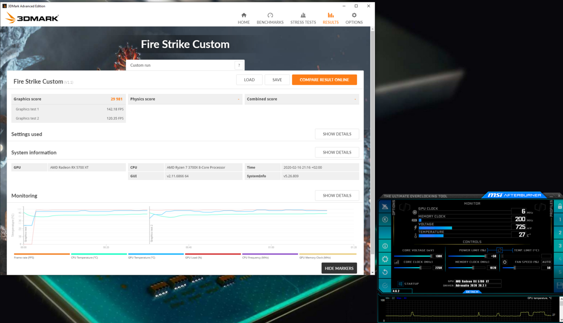Click the temperature thermometer icon
Screen dimensions: 563x323
pos(415,236)
